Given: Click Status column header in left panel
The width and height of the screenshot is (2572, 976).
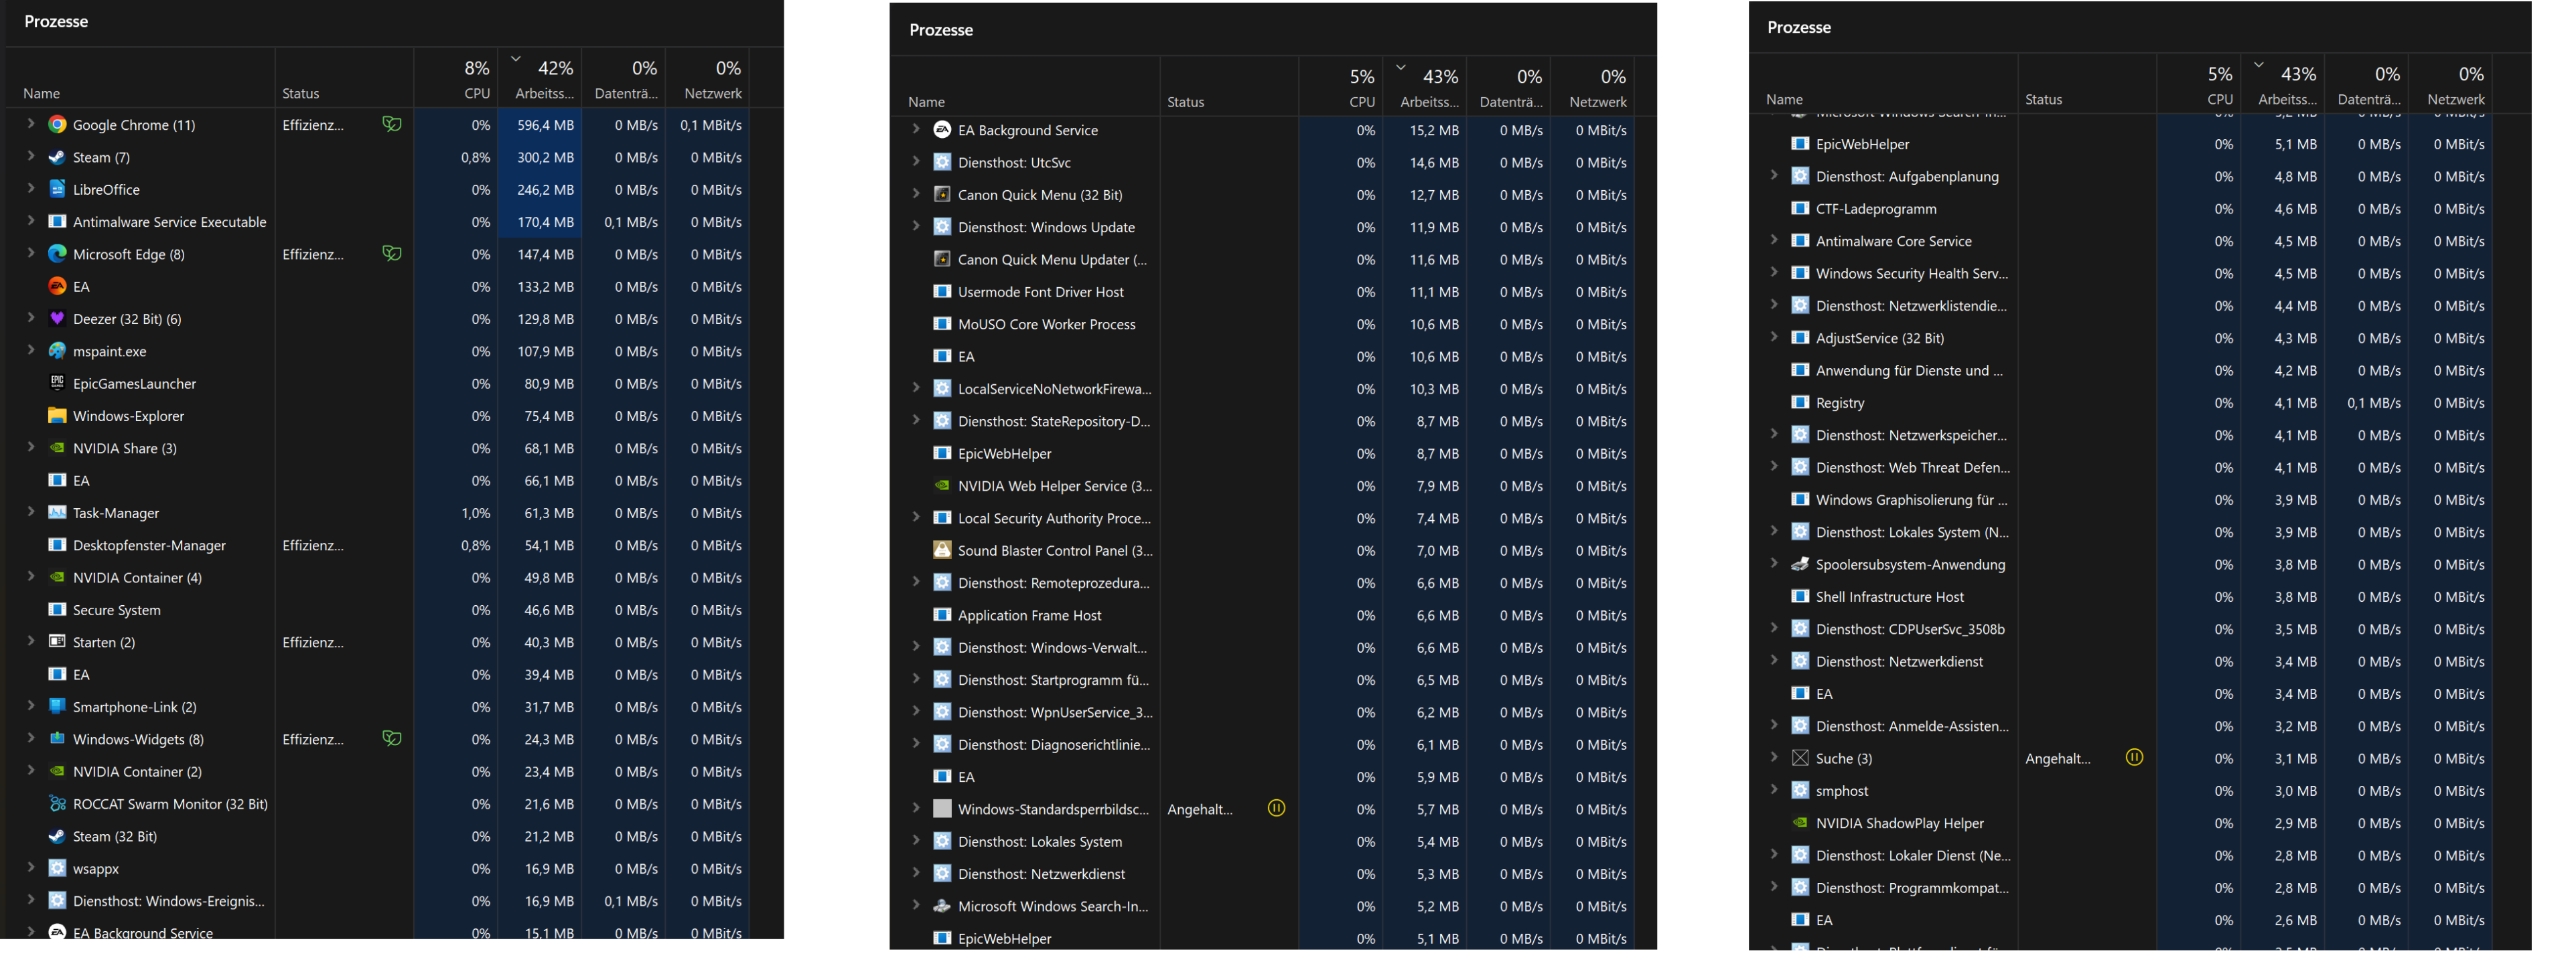Looking at the screenshot, I should (x=301, y=93).
